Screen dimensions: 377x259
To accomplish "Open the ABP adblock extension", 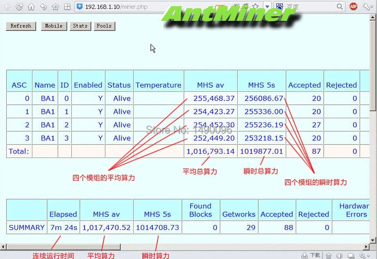I will 353,7.
